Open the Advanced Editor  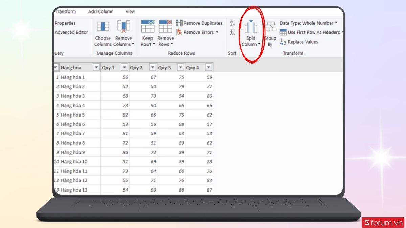71,32
